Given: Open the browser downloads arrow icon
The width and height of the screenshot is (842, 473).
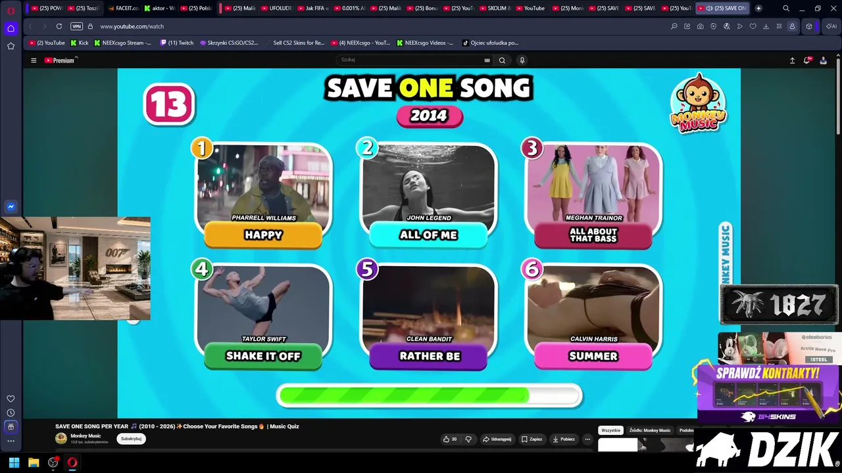Looking at the screenshot, I should coord(766,26).
